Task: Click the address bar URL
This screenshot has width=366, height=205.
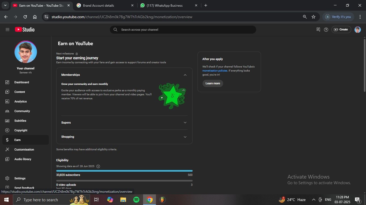Action: pos(122,17)
